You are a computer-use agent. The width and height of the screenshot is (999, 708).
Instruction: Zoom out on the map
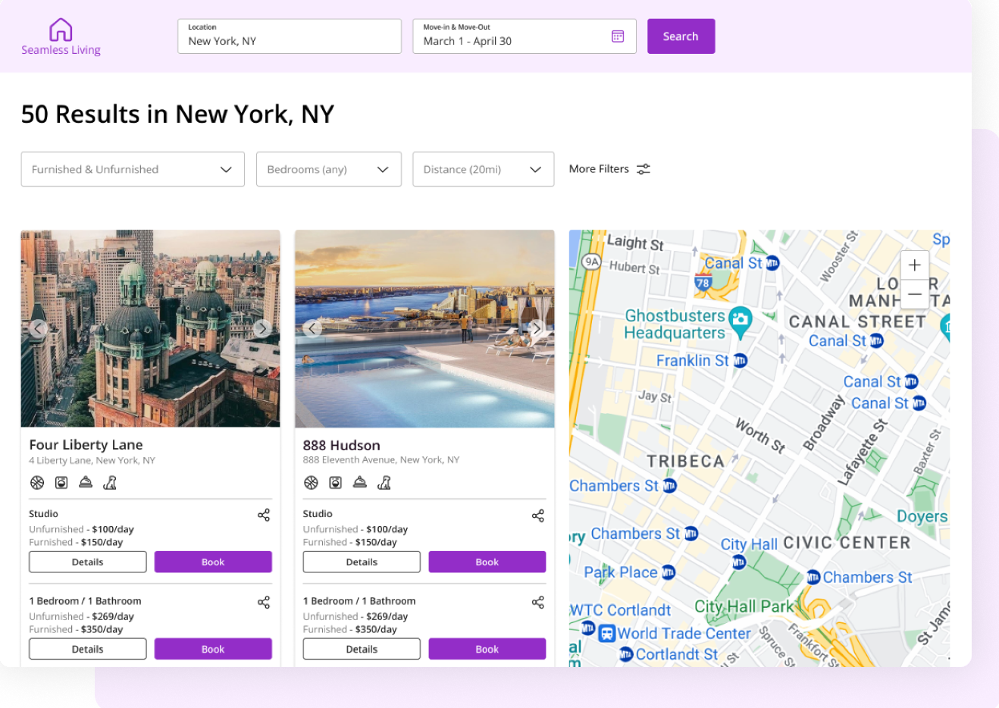(x=915, y=294)
